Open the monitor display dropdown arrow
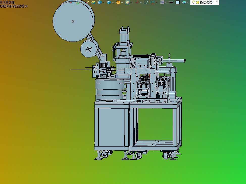This screenshot has width=246, height=184. [x=166, y=3]
